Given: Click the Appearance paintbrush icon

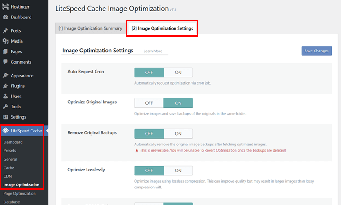Looking at the screenshot, I should 5,76.
